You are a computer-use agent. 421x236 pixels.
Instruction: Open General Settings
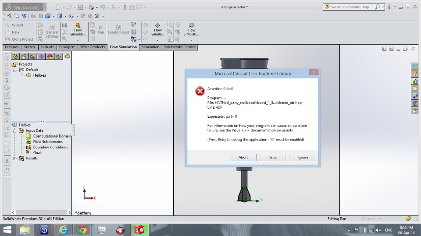point(52,32)
